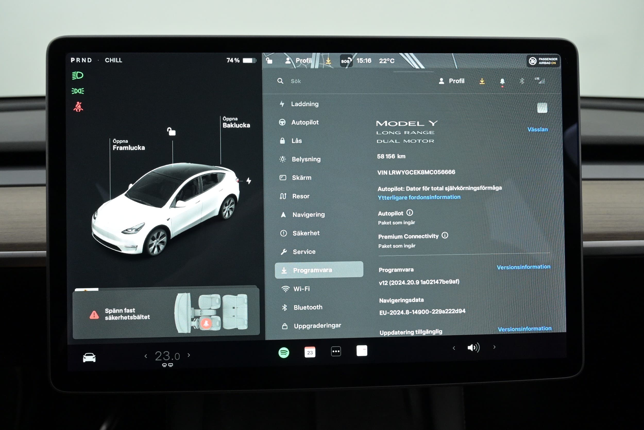644x430 pixels.
Task: Tap the Passenger Airbag On indicator
Action: pyautogui.click(x=543, y=61)
